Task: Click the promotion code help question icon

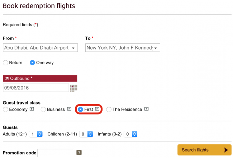Action: click(79, 153)
